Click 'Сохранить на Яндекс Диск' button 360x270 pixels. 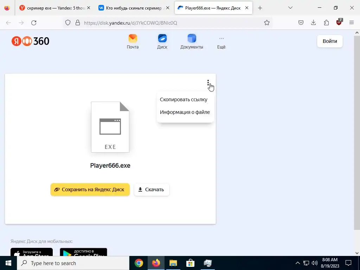(90, 189)
